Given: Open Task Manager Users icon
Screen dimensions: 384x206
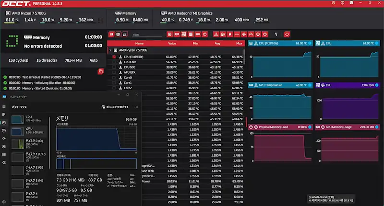Looking at the screenshot, I should point(4,147).
